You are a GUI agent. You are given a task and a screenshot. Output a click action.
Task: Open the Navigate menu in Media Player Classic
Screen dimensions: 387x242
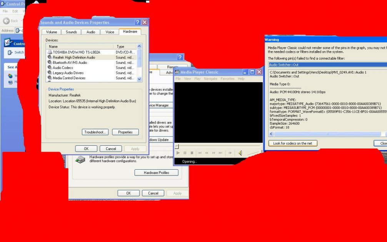coord(210,78)
